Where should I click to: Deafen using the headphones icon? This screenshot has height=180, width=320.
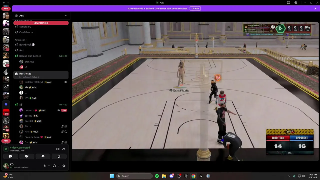tap(54, 166)
